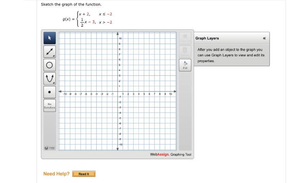Click the x-axis label 5
The width and height of the screenshot is (290, 183).
click(x=144, y=94)
